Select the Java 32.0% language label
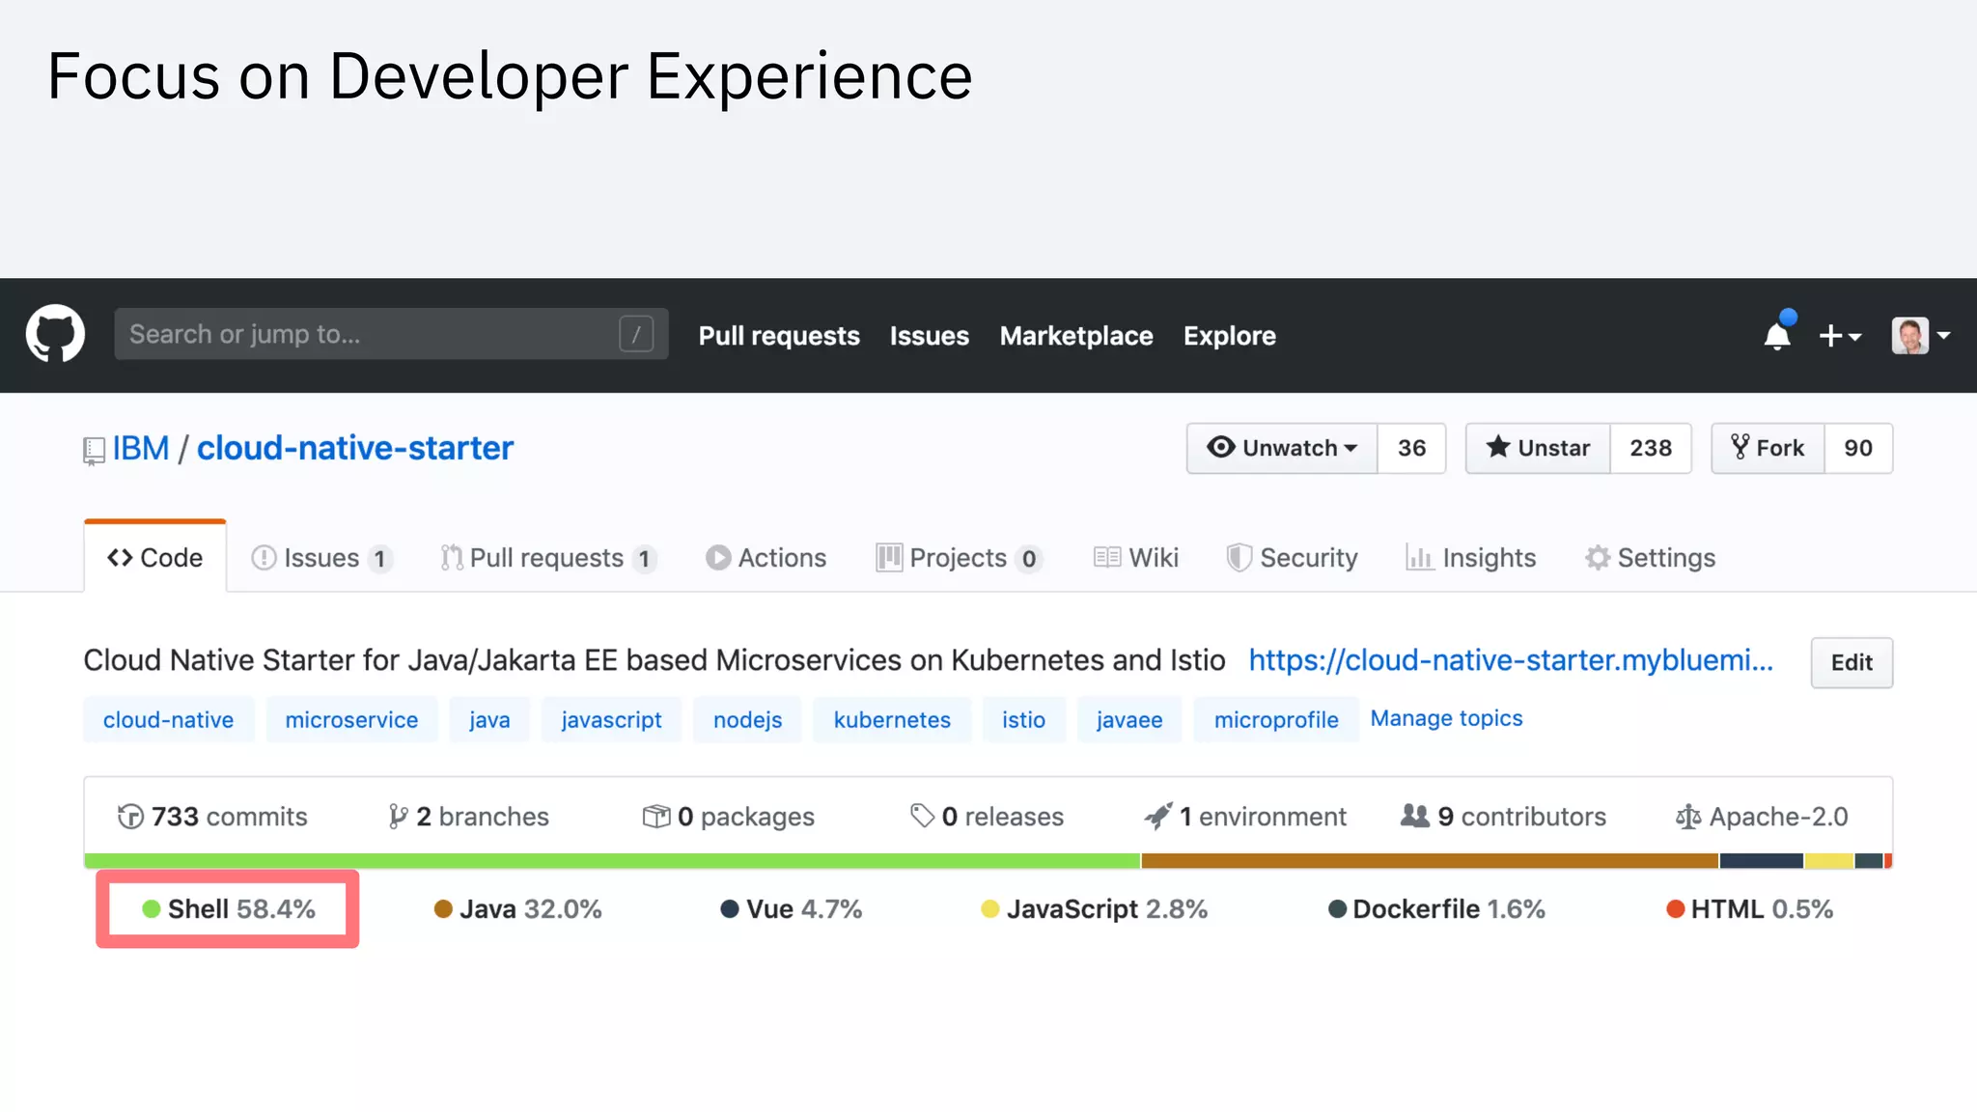Viewport: 1977px width, 1112px height. point(518,909)
